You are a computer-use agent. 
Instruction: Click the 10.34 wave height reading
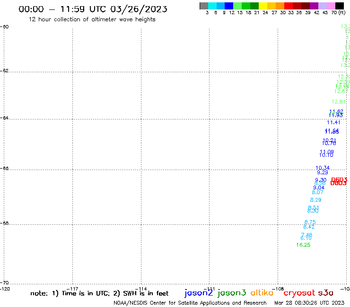(x=323, y=168)
